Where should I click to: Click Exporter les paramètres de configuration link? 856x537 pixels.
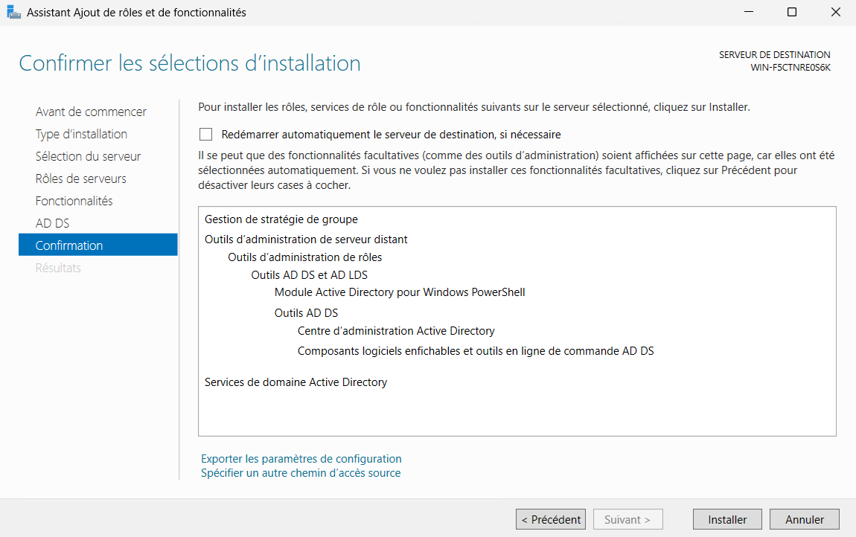(301, 459)
